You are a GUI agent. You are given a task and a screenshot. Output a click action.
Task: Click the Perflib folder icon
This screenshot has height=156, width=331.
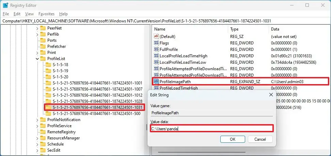[43, 34]
